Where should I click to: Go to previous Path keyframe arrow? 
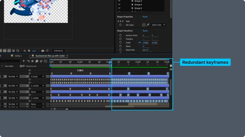coord(118,21)
